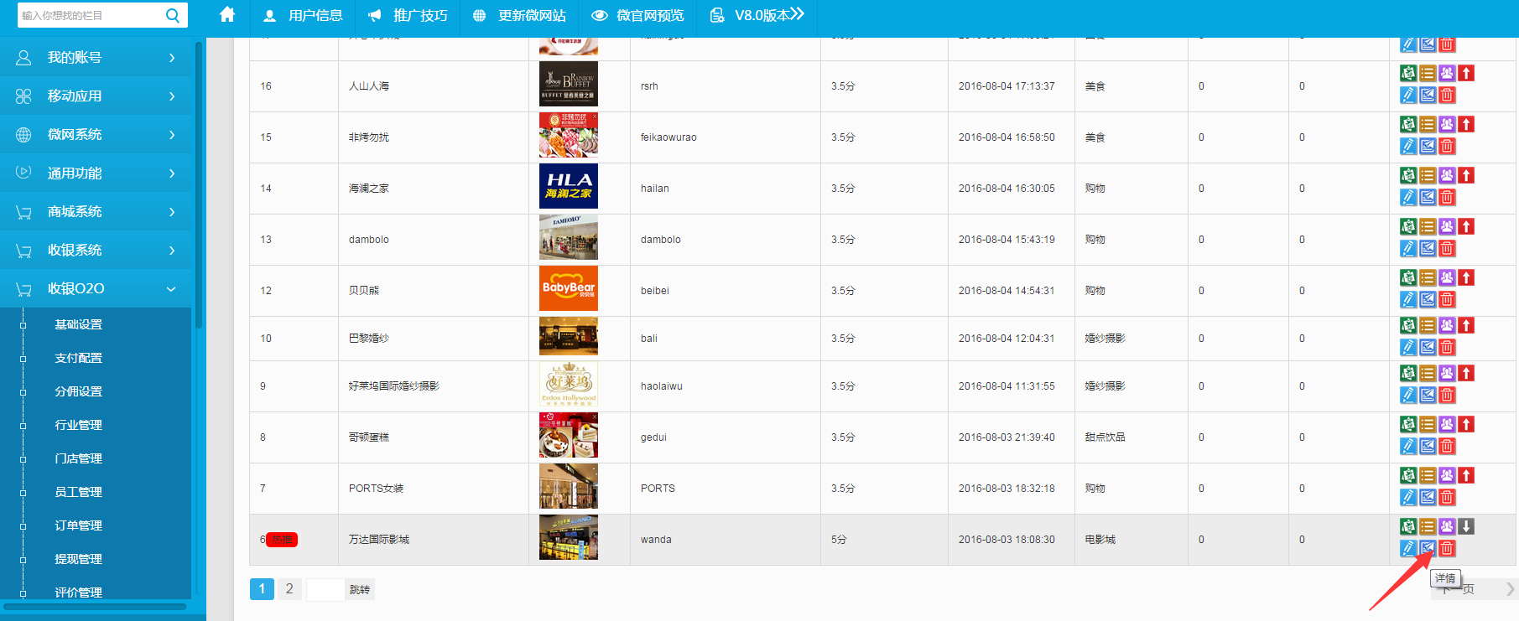Click the page number jump input field
1519x621 pixels.
tap(325, 590)
